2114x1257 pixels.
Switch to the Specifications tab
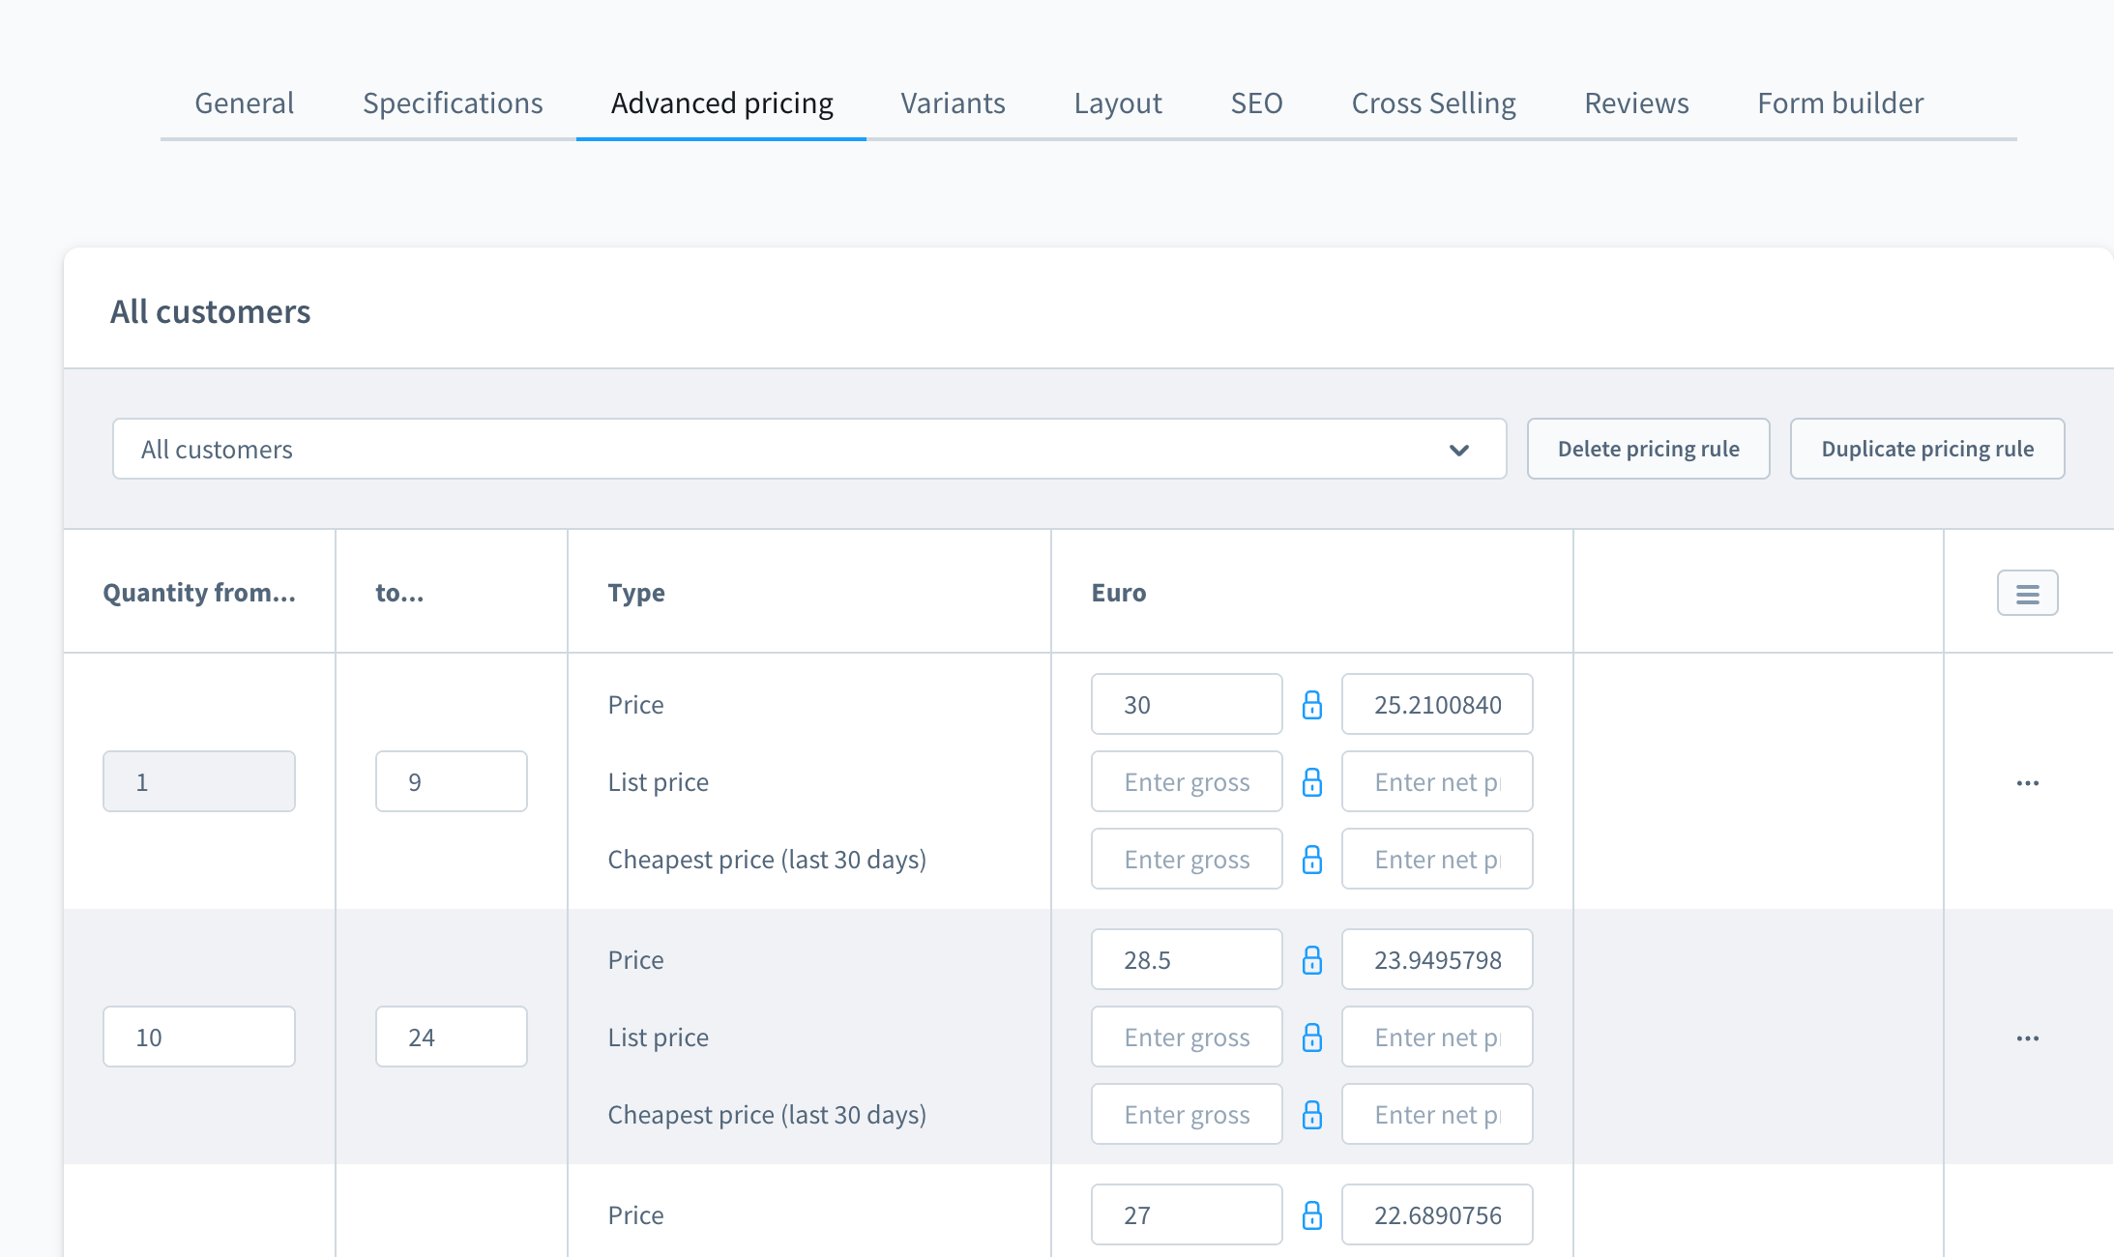coord(453,102)
